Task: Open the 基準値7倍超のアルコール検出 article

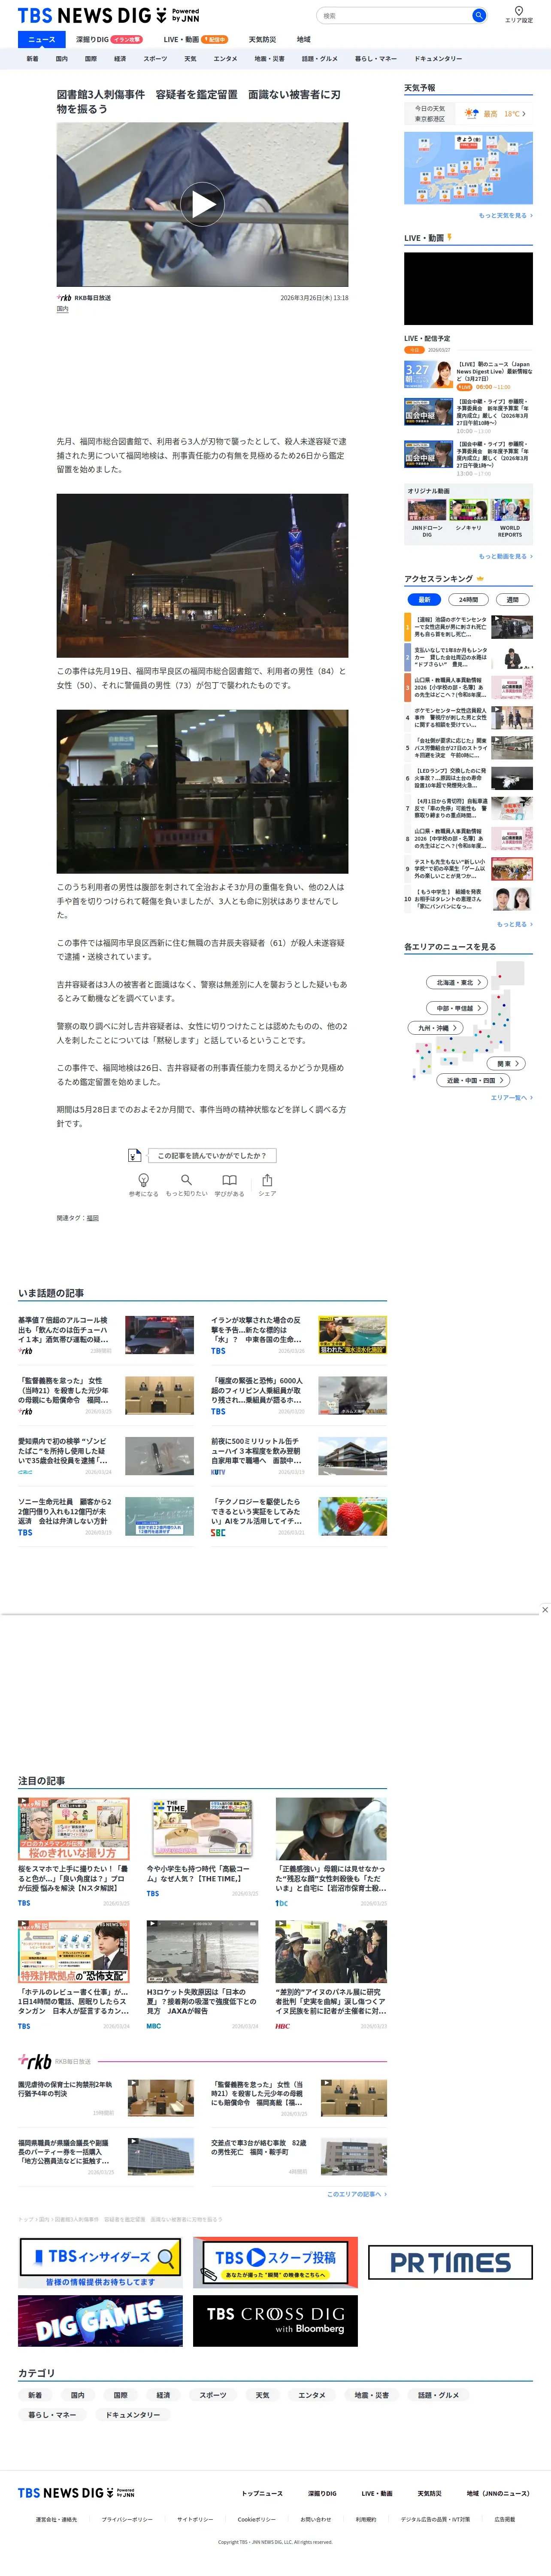Action: click(106, 1335)
